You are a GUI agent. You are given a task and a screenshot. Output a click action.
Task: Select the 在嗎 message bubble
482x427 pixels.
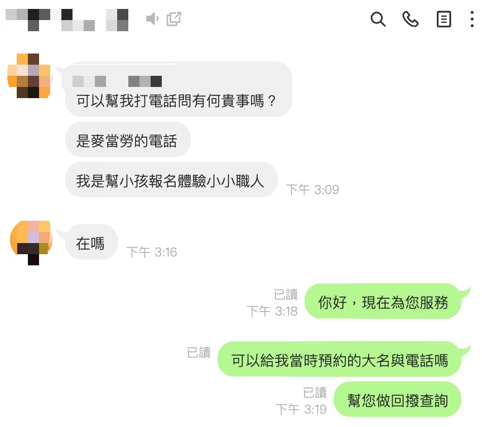coord(91,242)
